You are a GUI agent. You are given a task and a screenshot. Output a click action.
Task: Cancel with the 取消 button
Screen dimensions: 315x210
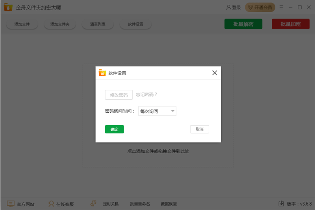coord(200,129)
